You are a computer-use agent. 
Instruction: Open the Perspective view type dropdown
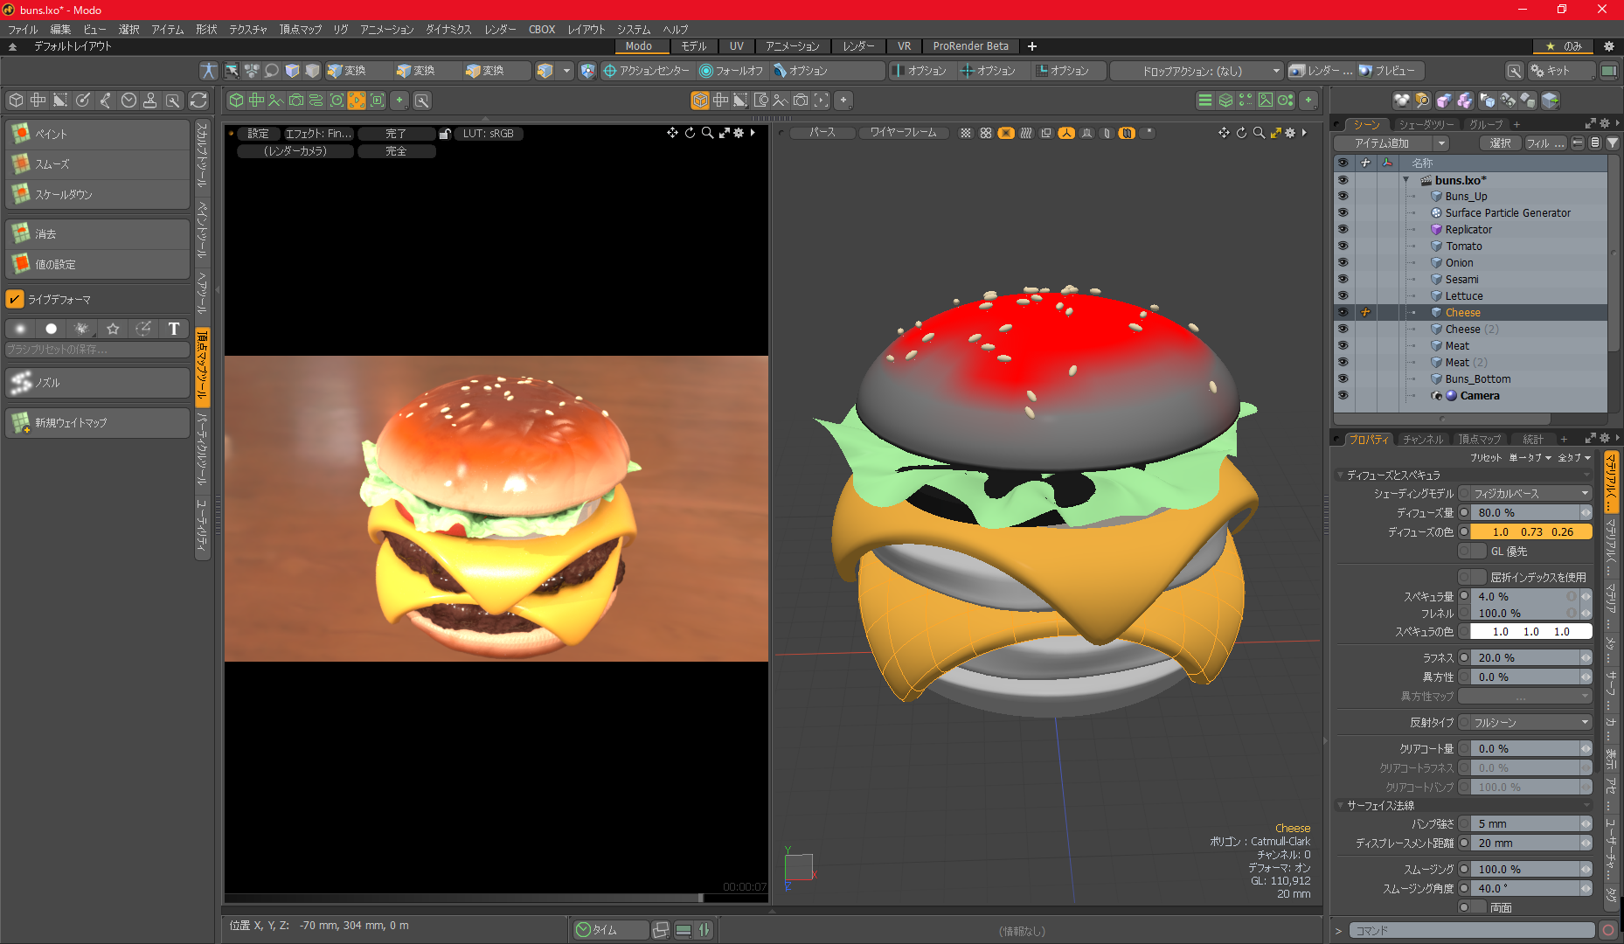(x=822, y=133)
